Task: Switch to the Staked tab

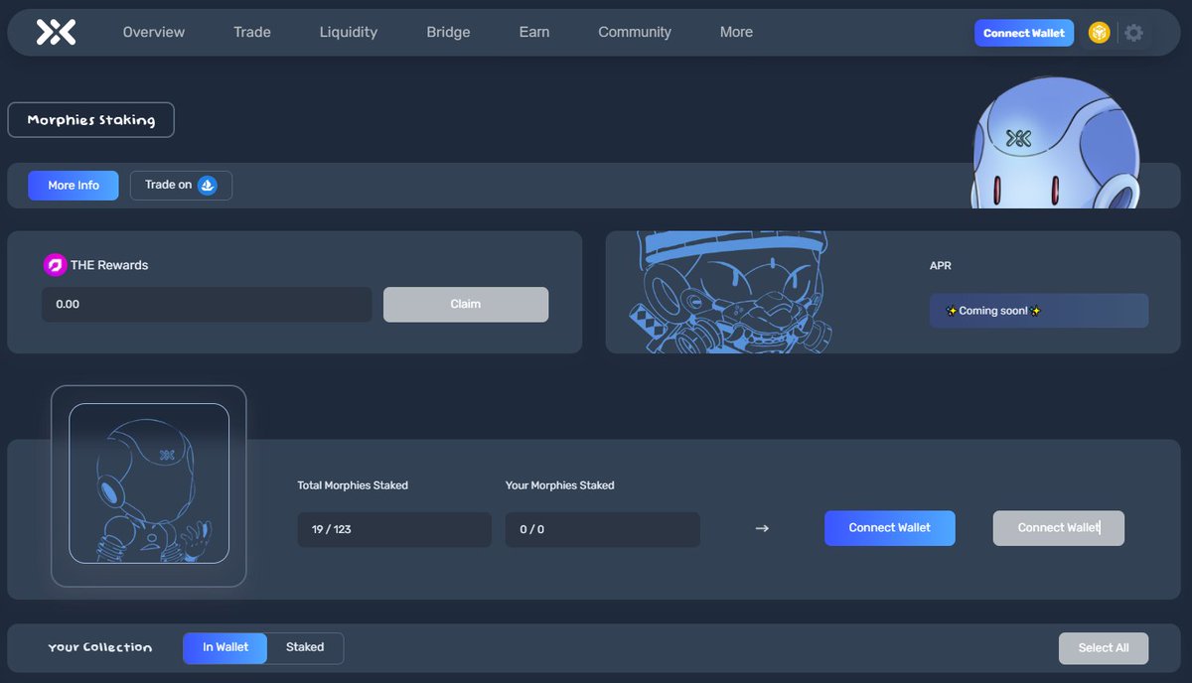Action: (305, 647)
